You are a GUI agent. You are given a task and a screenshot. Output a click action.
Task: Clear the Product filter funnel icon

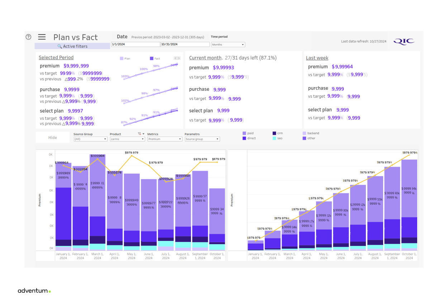pos(139,134)
